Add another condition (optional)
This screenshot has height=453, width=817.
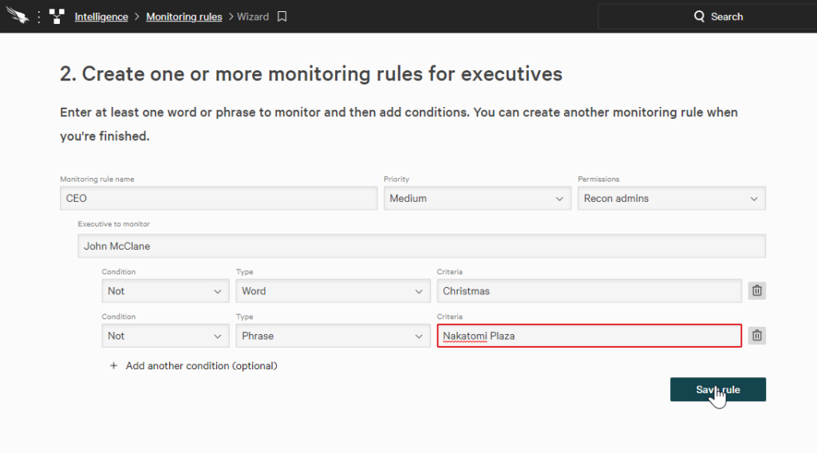click(x=201, y=365)
